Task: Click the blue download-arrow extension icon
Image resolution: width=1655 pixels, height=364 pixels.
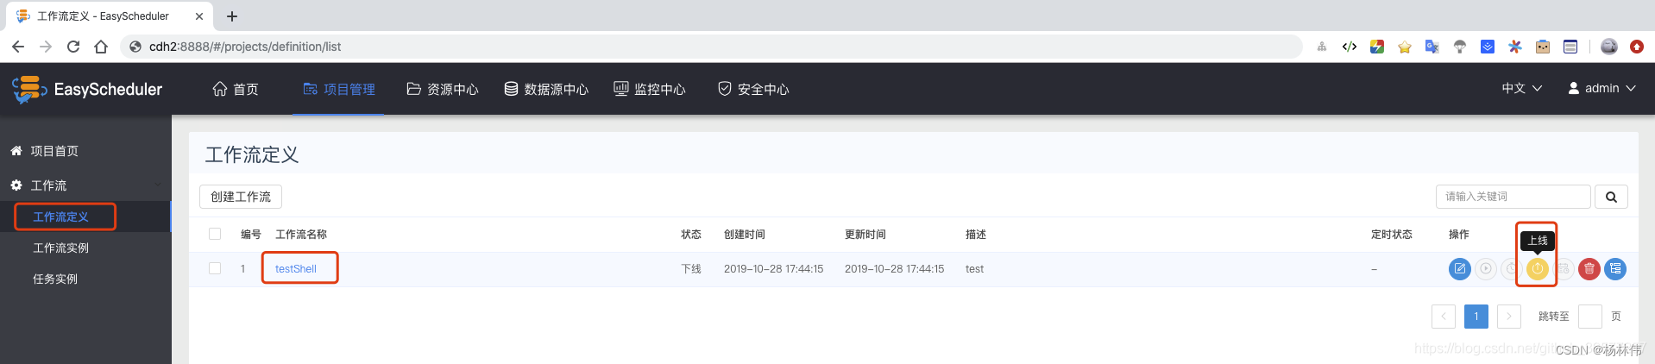Action: (1488, 47)
